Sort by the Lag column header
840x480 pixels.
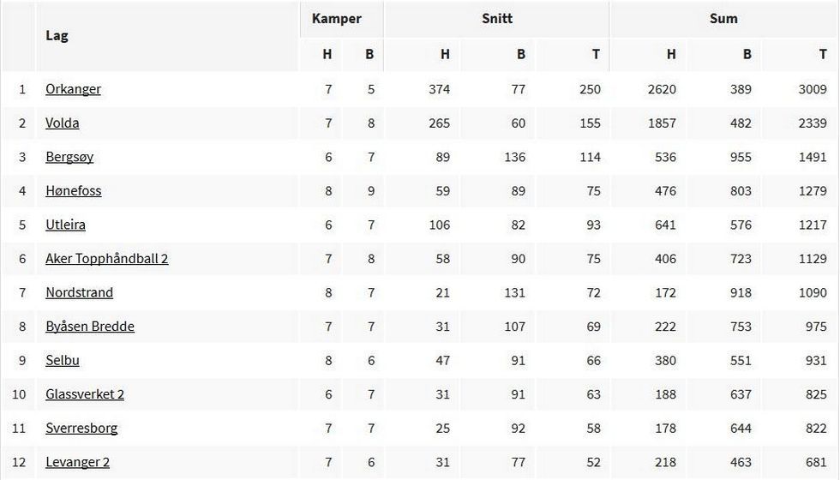coord(57,36)
